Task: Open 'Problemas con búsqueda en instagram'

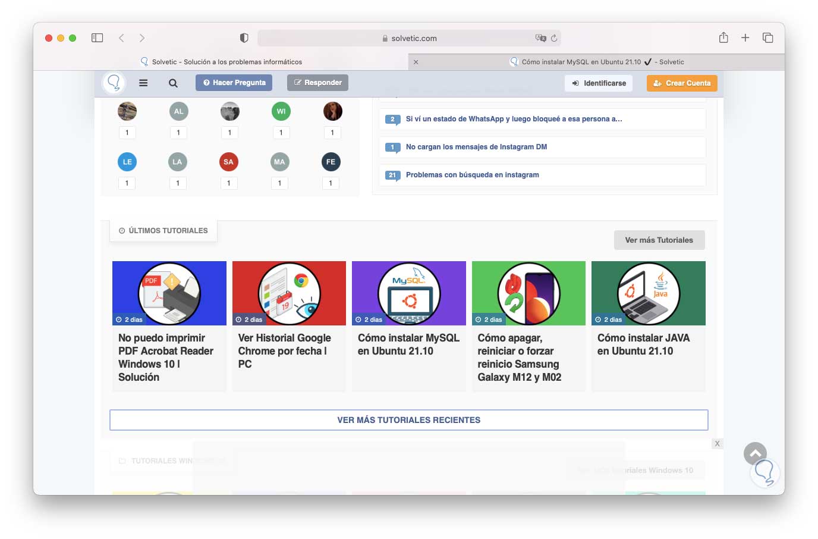Action: coord(473,175)
